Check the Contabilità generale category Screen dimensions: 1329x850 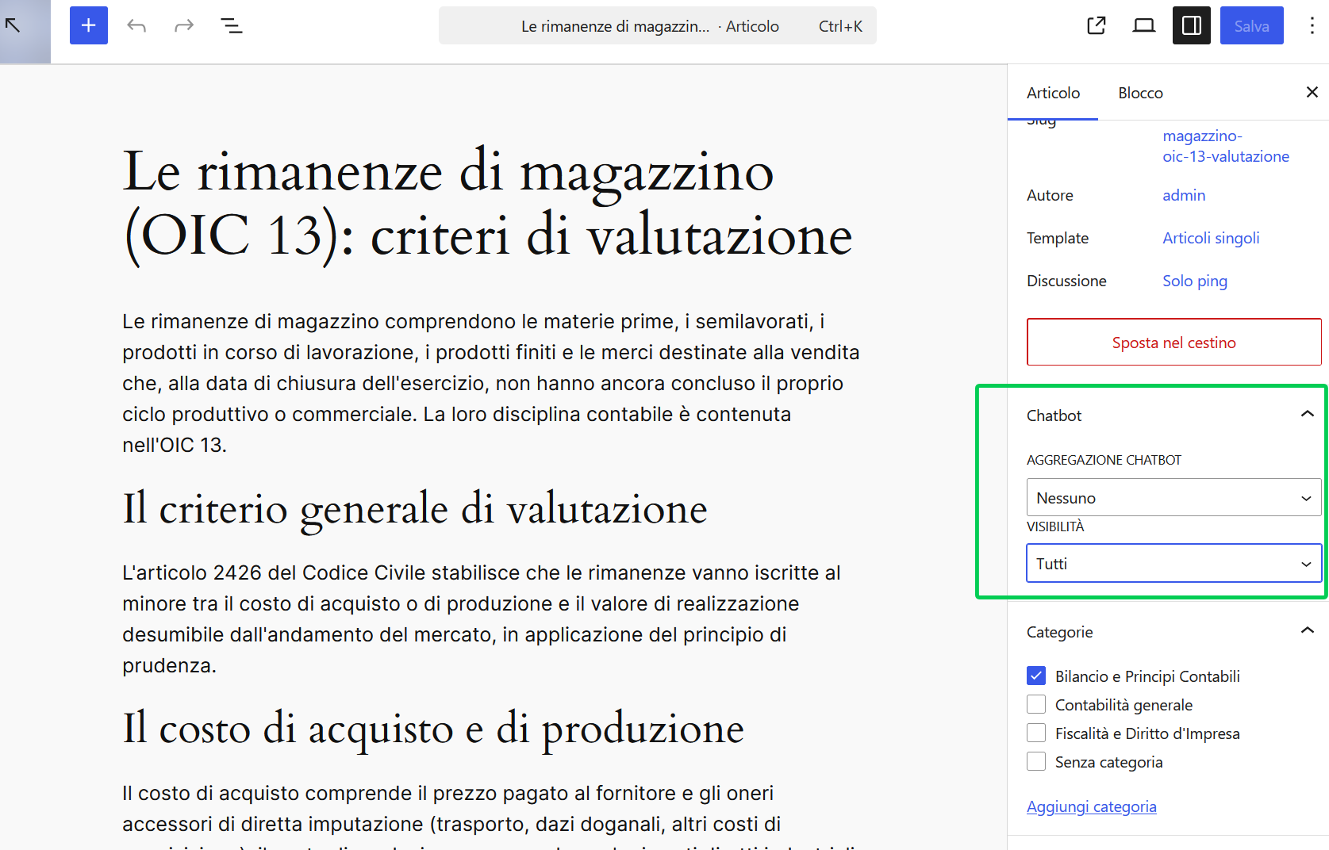coord(1036,704)
